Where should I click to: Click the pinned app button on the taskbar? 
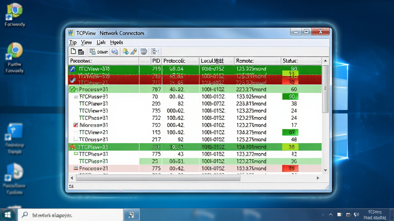(x=132, y=215)
